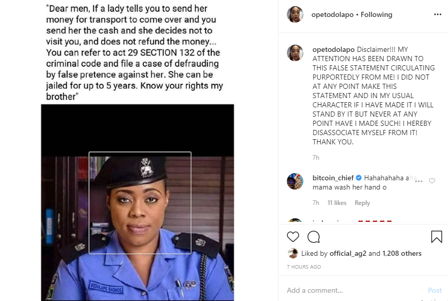This screenshot has height=301, width=448.
Task: Click the Post comment button
Action: pyautogui.click(x=435, y=290)
